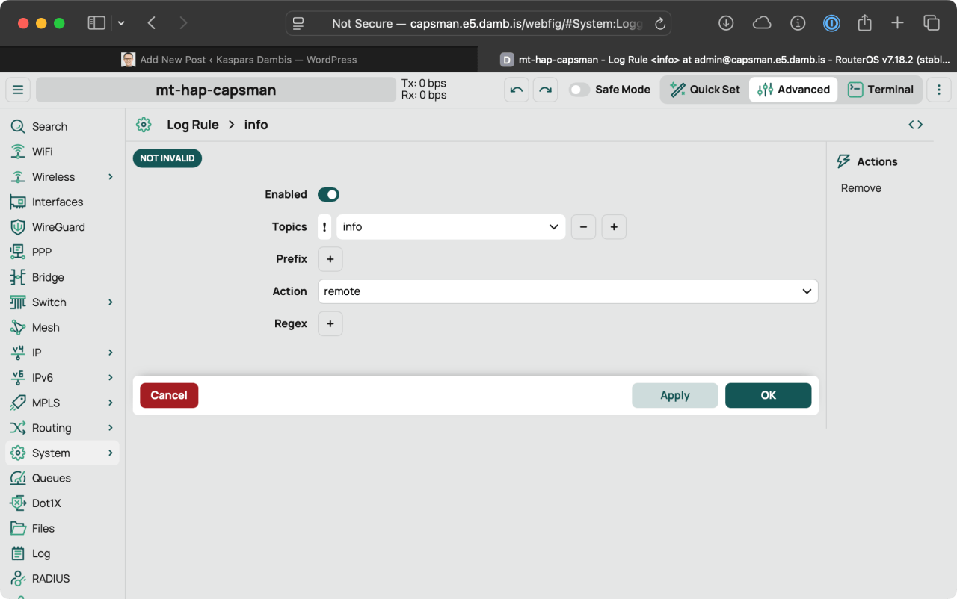The image size is (957, 599).
Task: Select the WireGuard sidebar icon
Action: coord(16,226)
